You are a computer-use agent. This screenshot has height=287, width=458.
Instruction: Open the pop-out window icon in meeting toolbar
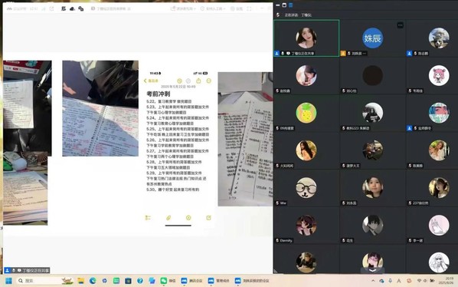[52, 8]
